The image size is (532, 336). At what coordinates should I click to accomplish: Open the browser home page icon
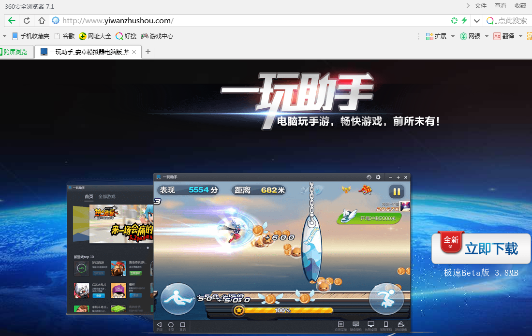coord(42,21)
